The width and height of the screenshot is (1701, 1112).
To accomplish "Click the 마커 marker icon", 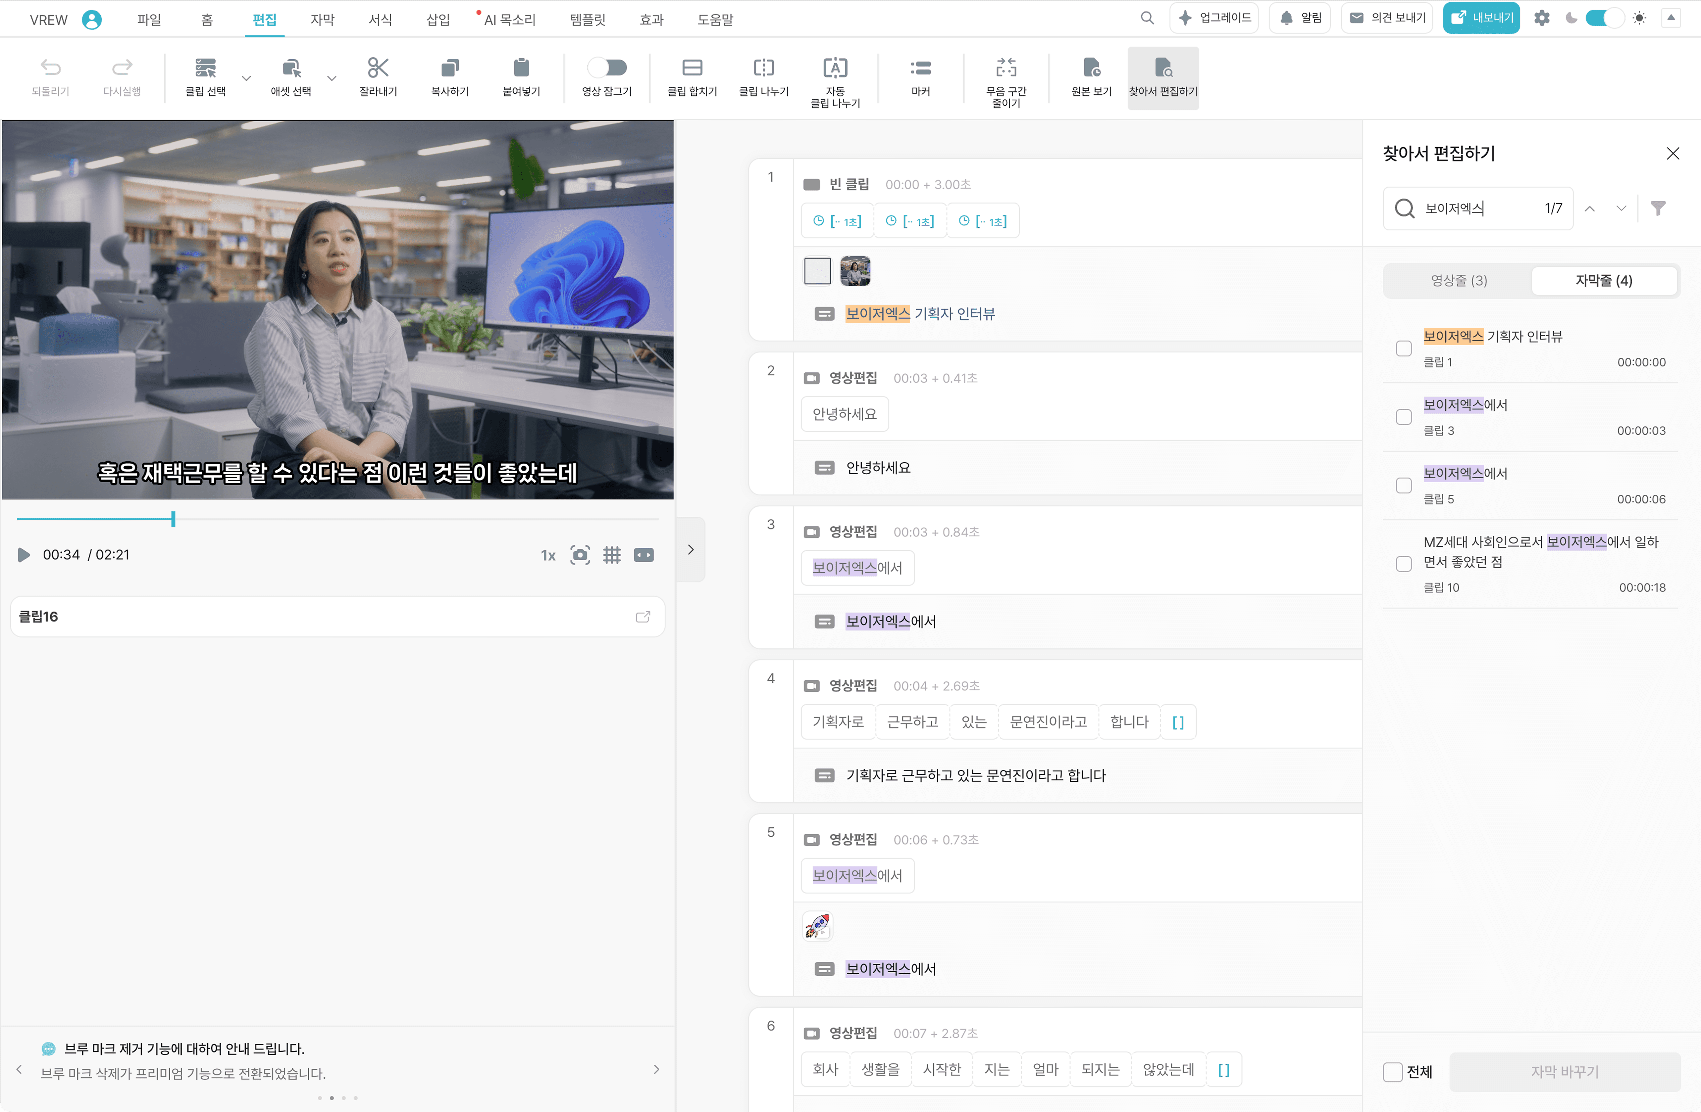I will point(920,69).
